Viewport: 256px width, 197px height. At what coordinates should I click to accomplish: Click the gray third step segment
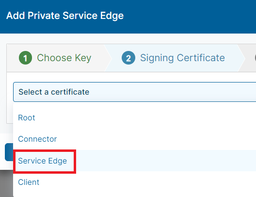click(251, 58)
